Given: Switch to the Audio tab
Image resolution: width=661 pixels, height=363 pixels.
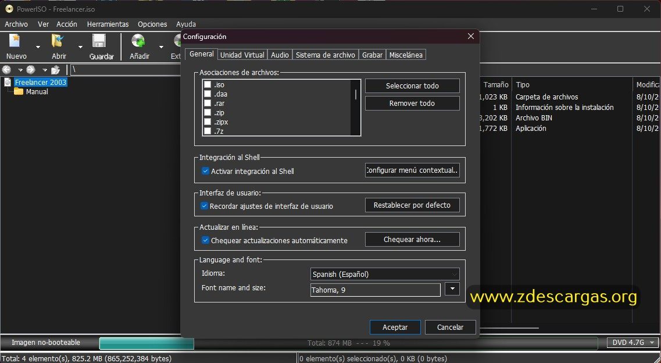Looking at the screenshot, I should coord(280,55).
